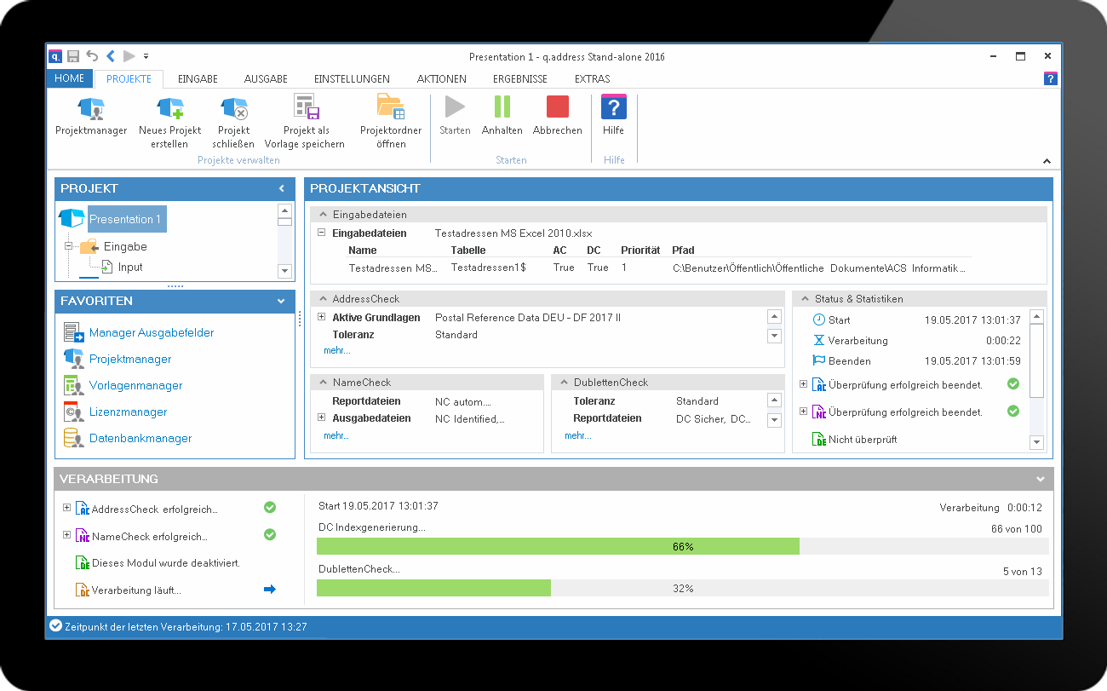The width and height of the screenshot is (1107, 691).
Task: Collapse the FAVORITEN panel chevron
Action: (282, 301)
